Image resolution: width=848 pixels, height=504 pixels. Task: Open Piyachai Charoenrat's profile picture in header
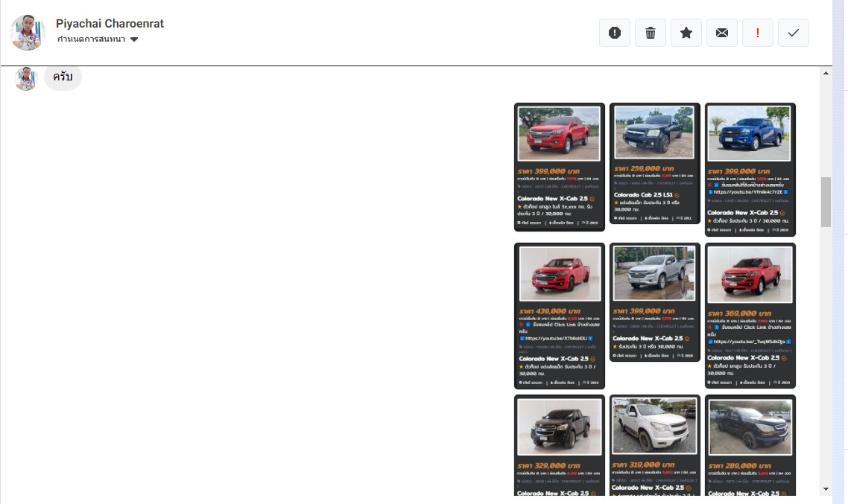28,33
